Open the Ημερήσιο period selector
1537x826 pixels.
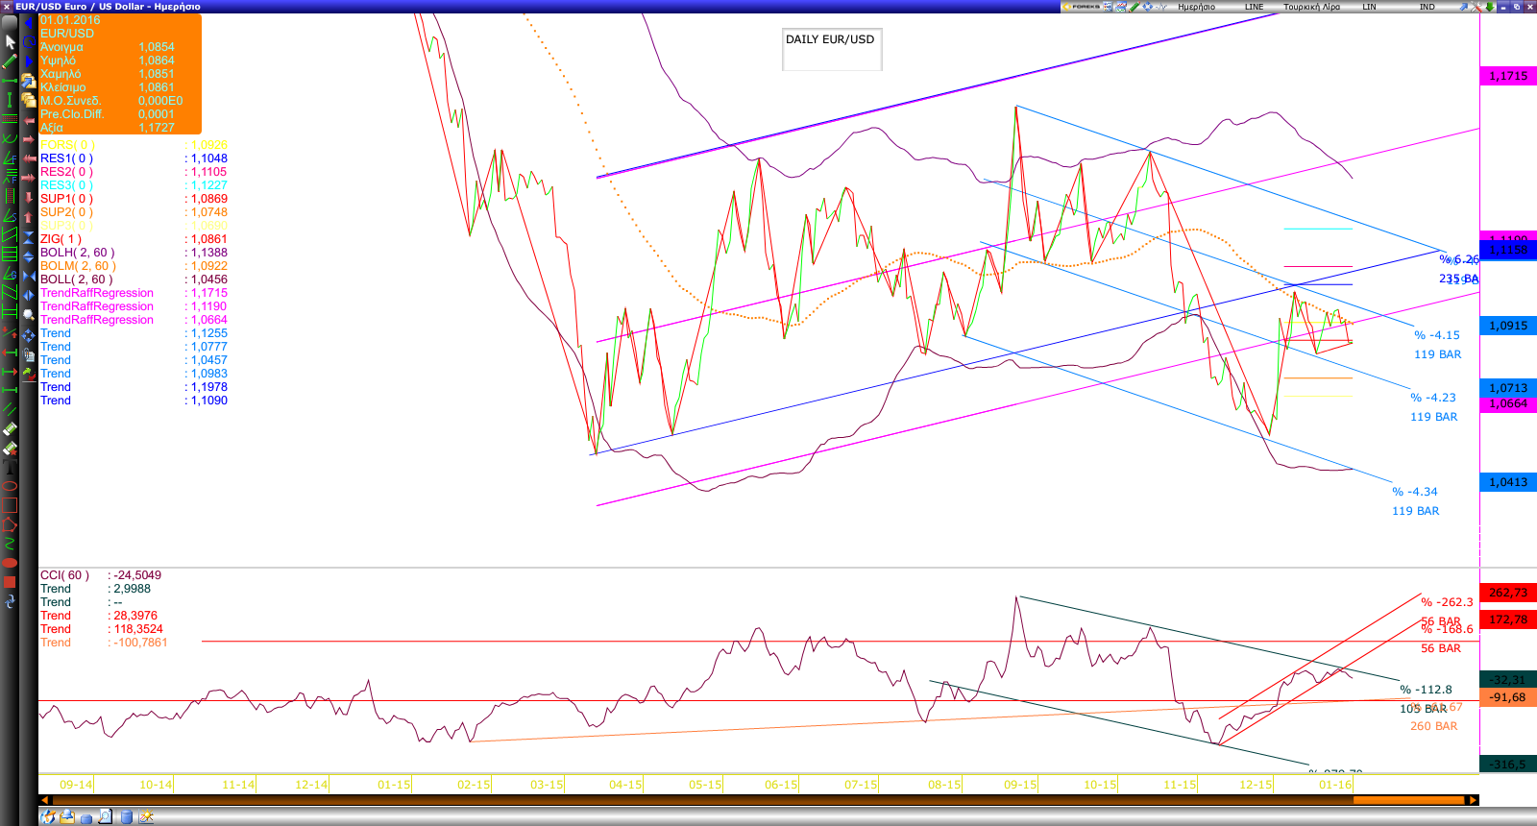(1196, 7)
